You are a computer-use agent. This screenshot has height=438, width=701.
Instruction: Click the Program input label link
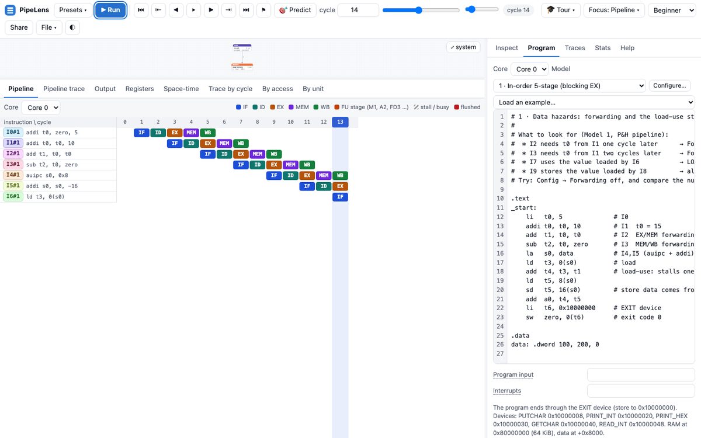[513, 375]
